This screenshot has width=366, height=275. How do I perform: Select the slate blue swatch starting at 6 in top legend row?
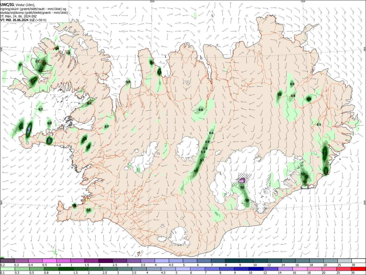click(x=204, y=261)
